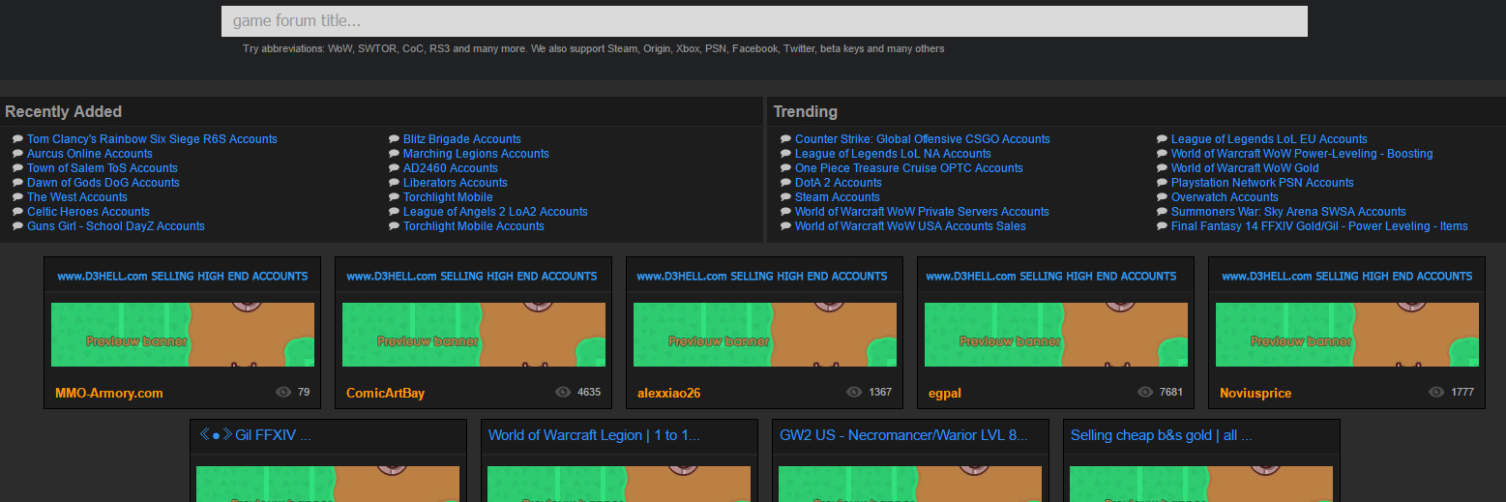Open seller profile ComicArtBay

[x=385, y=393]
